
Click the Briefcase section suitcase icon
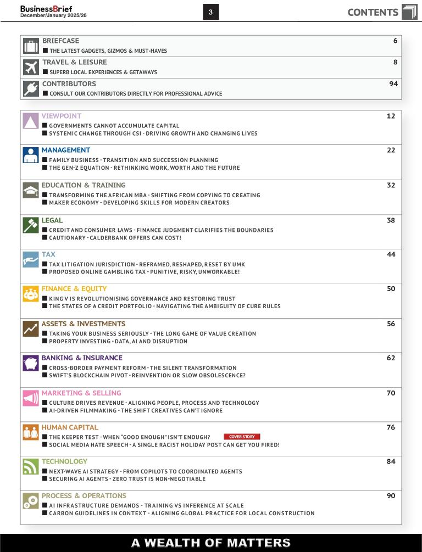(x=31, y=46)
